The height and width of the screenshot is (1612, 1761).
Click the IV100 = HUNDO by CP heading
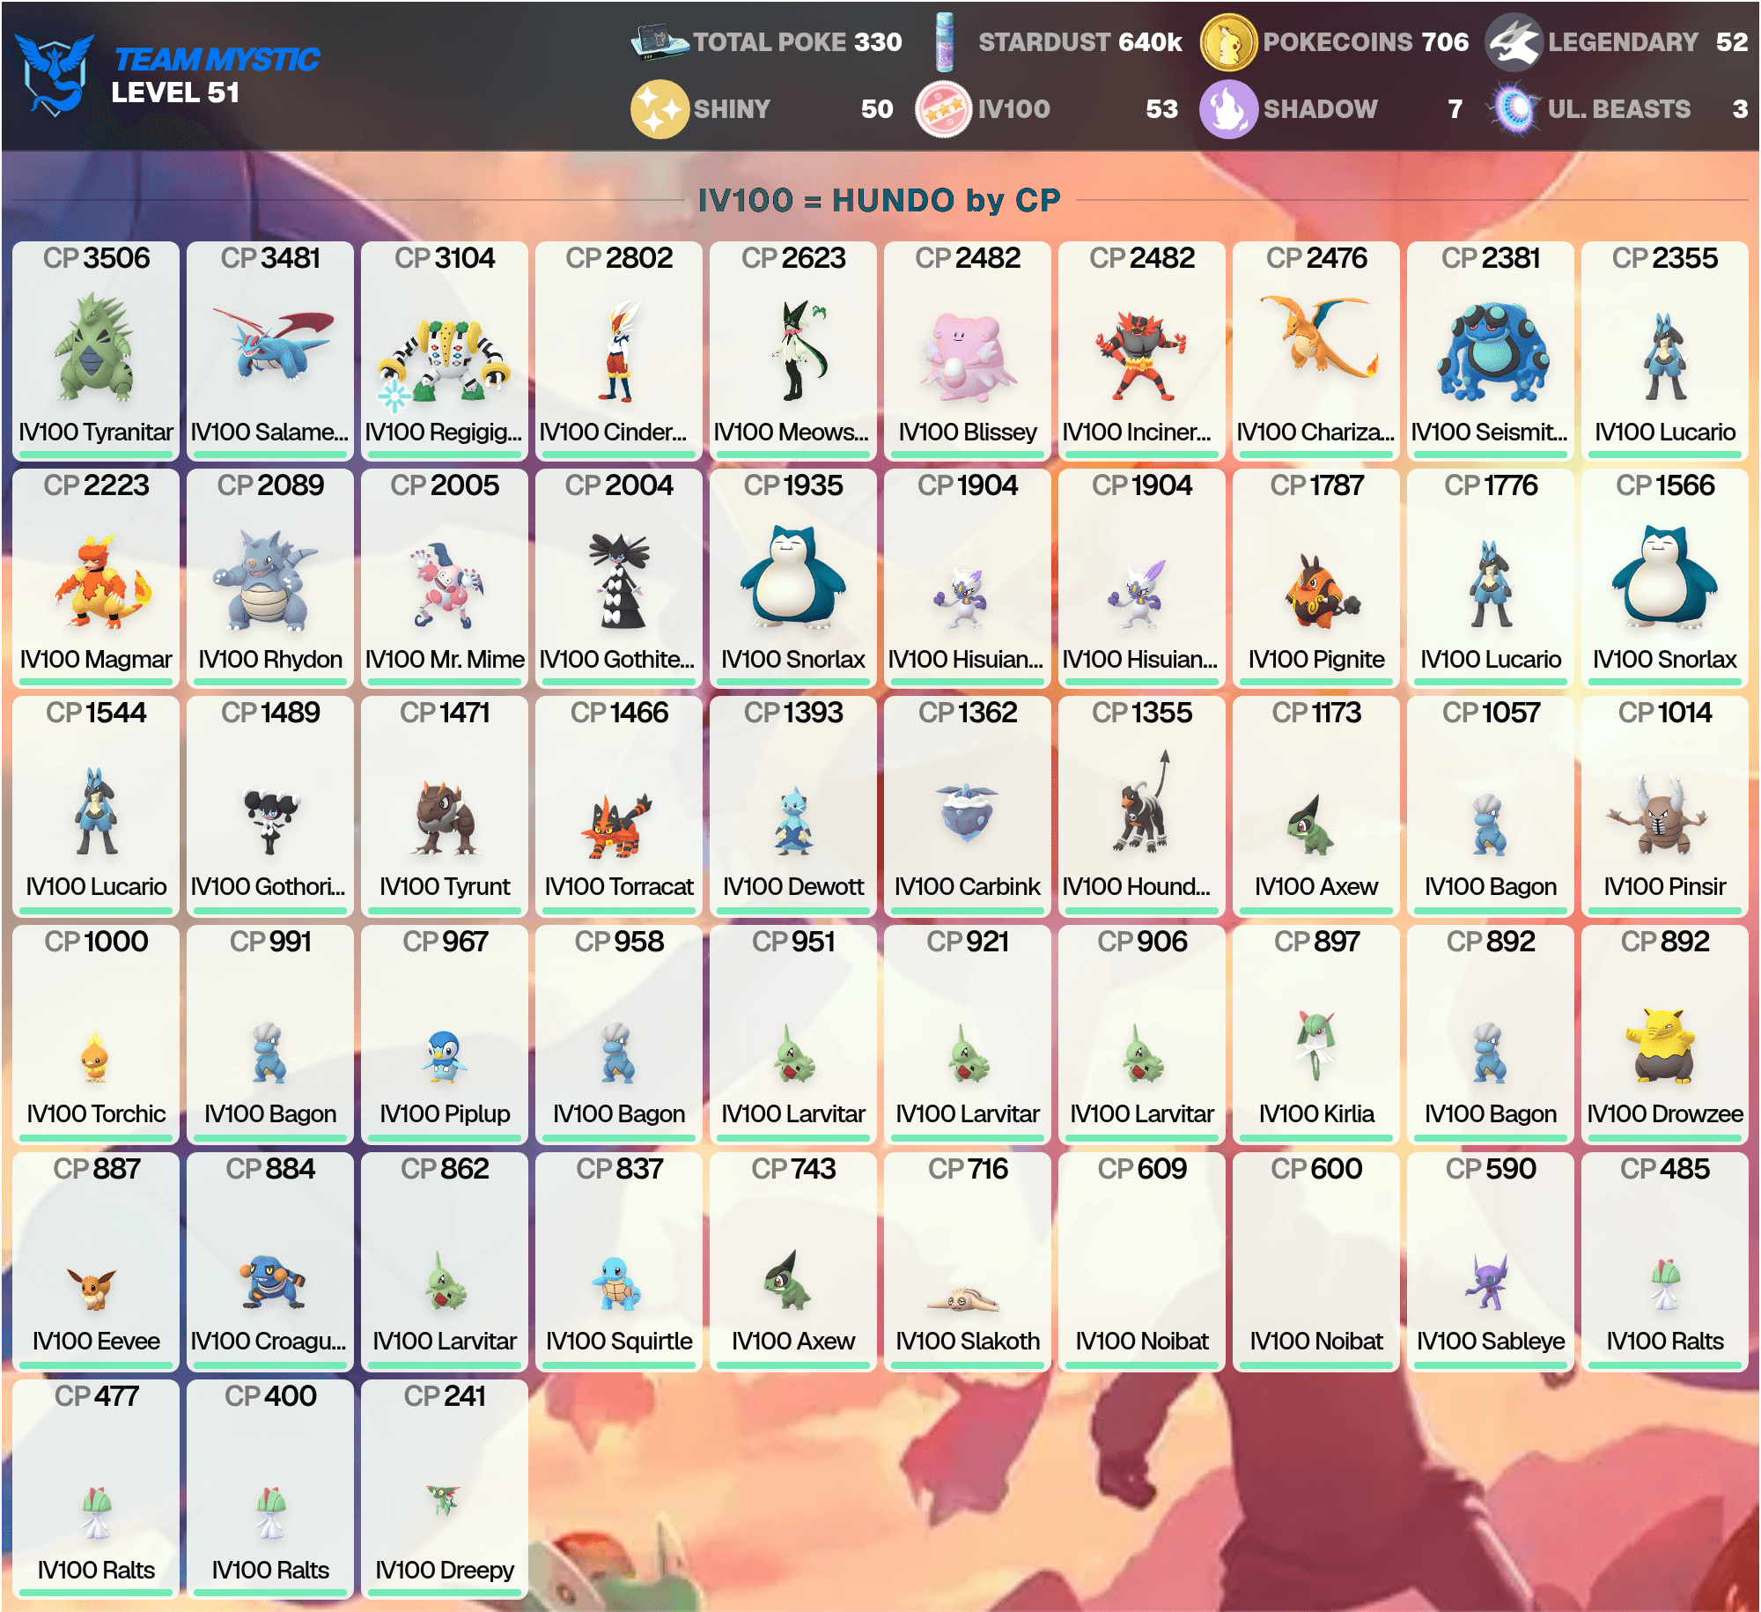880,200
